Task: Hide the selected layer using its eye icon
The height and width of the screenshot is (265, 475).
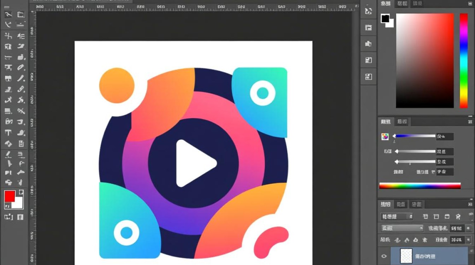Action: click(x=384, y=256)
